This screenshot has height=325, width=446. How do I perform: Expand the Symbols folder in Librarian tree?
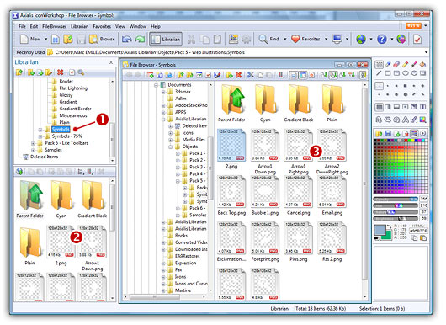(x=40, y=130)
